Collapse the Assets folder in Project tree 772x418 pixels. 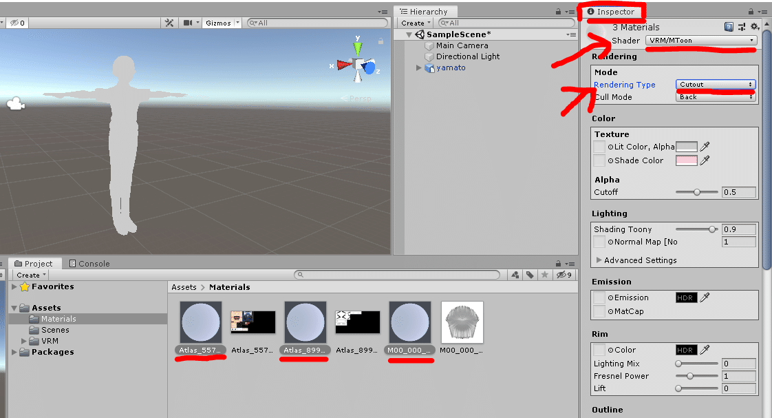14,308
